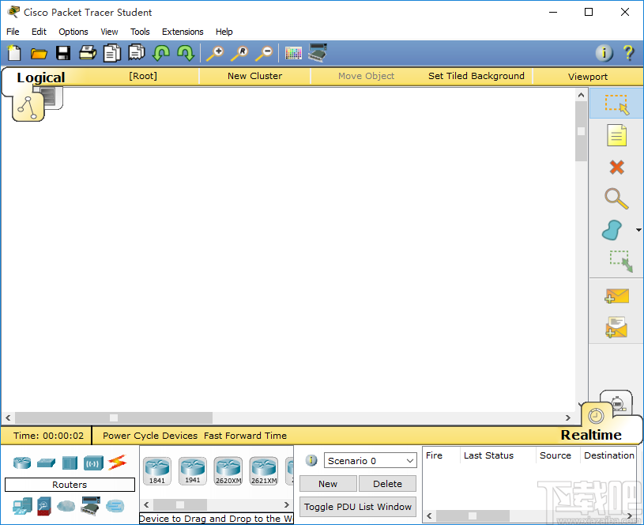Pick the 2620XM router
This screenshot has height=525, width=644.
point(228,471)
